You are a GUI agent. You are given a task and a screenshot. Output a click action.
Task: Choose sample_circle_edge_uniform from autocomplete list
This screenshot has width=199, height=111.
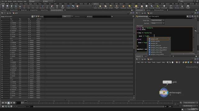159,48
